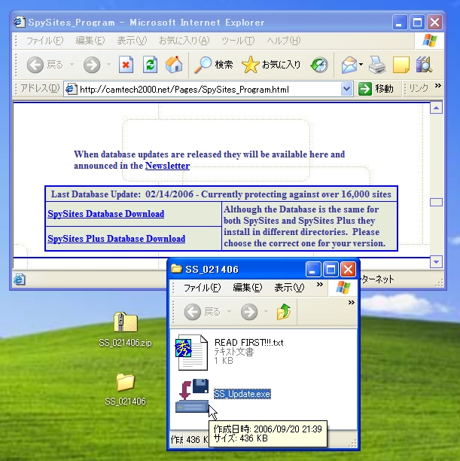460x461 pixels.
Task: Expand the Links (リンク) toolbar chevron
Action: (438, 86)
